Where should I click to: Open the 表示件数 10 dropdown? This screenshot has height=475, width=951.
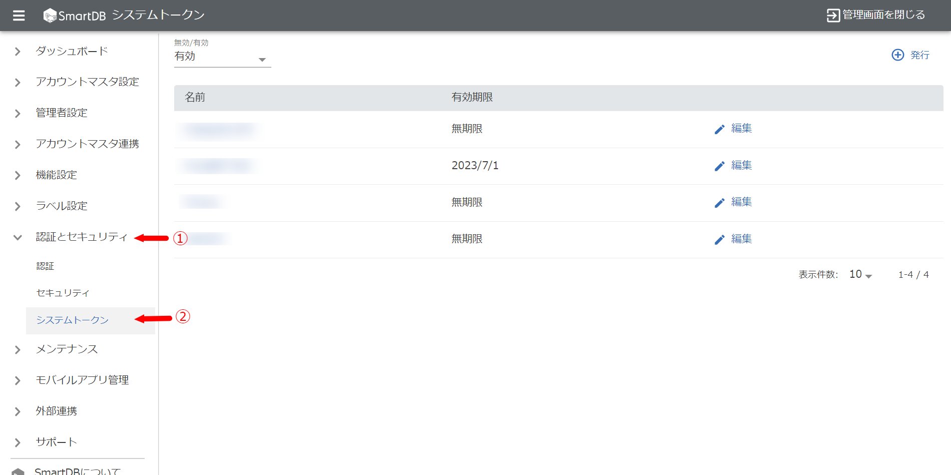(860, 274)
